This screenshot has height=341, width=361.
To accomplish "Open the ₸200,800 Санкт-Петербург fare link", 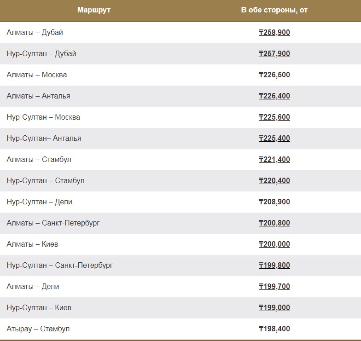I will pyautogui.click(x=274, y=223).
